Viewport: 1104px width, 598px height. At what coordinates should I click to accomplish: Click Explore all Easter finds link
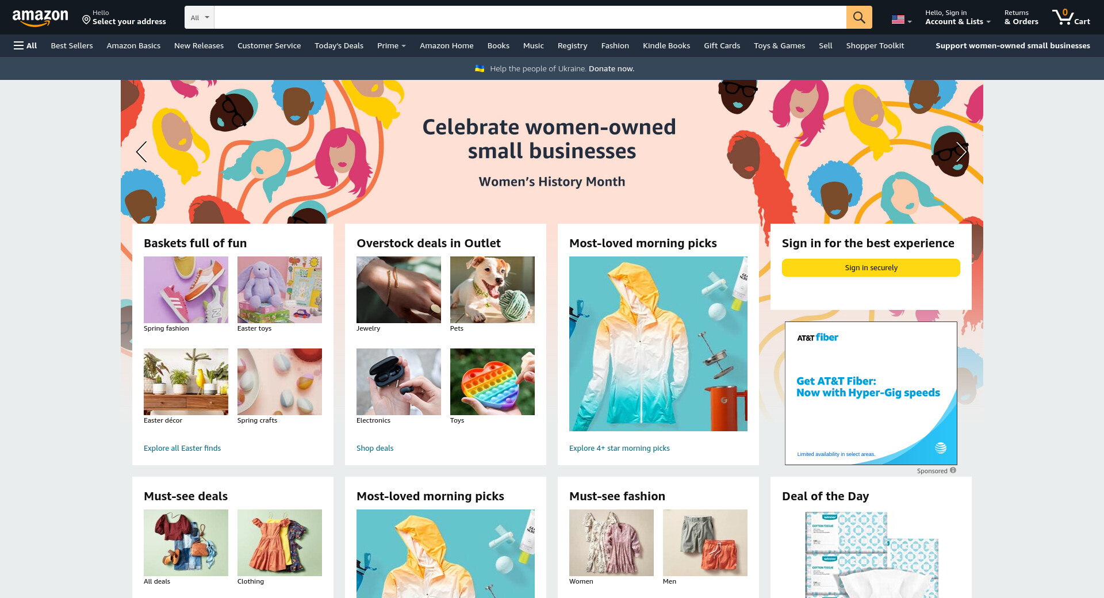pos(182,448)
